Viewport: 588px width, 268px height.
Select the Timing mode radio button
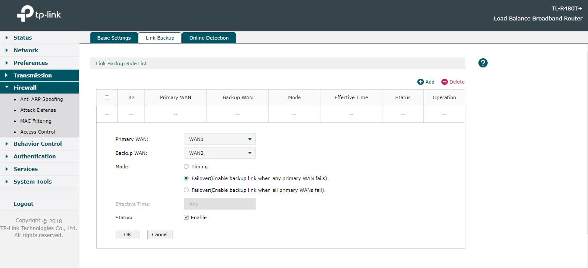pyautogui.click(x=186, y=166)
